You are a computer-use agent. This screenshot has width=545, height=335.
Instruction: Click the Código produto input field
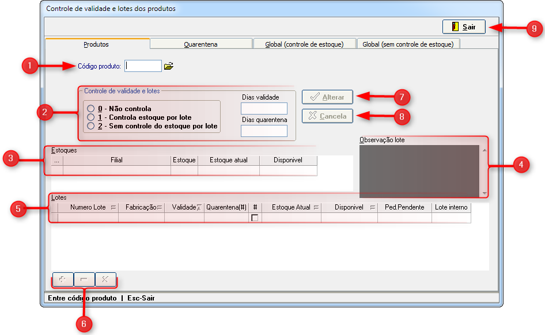point(143,66)
